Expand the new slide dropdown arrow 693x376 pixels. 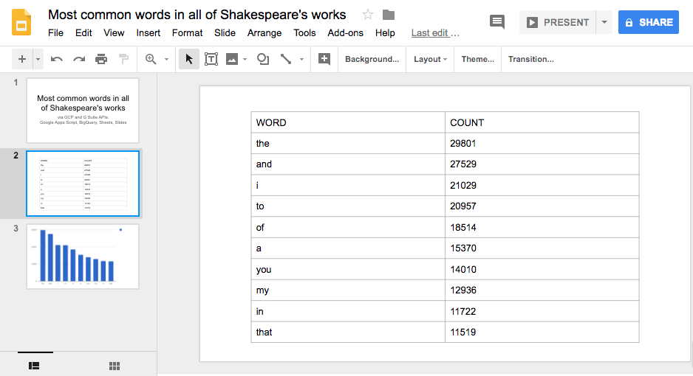point(38,59)
